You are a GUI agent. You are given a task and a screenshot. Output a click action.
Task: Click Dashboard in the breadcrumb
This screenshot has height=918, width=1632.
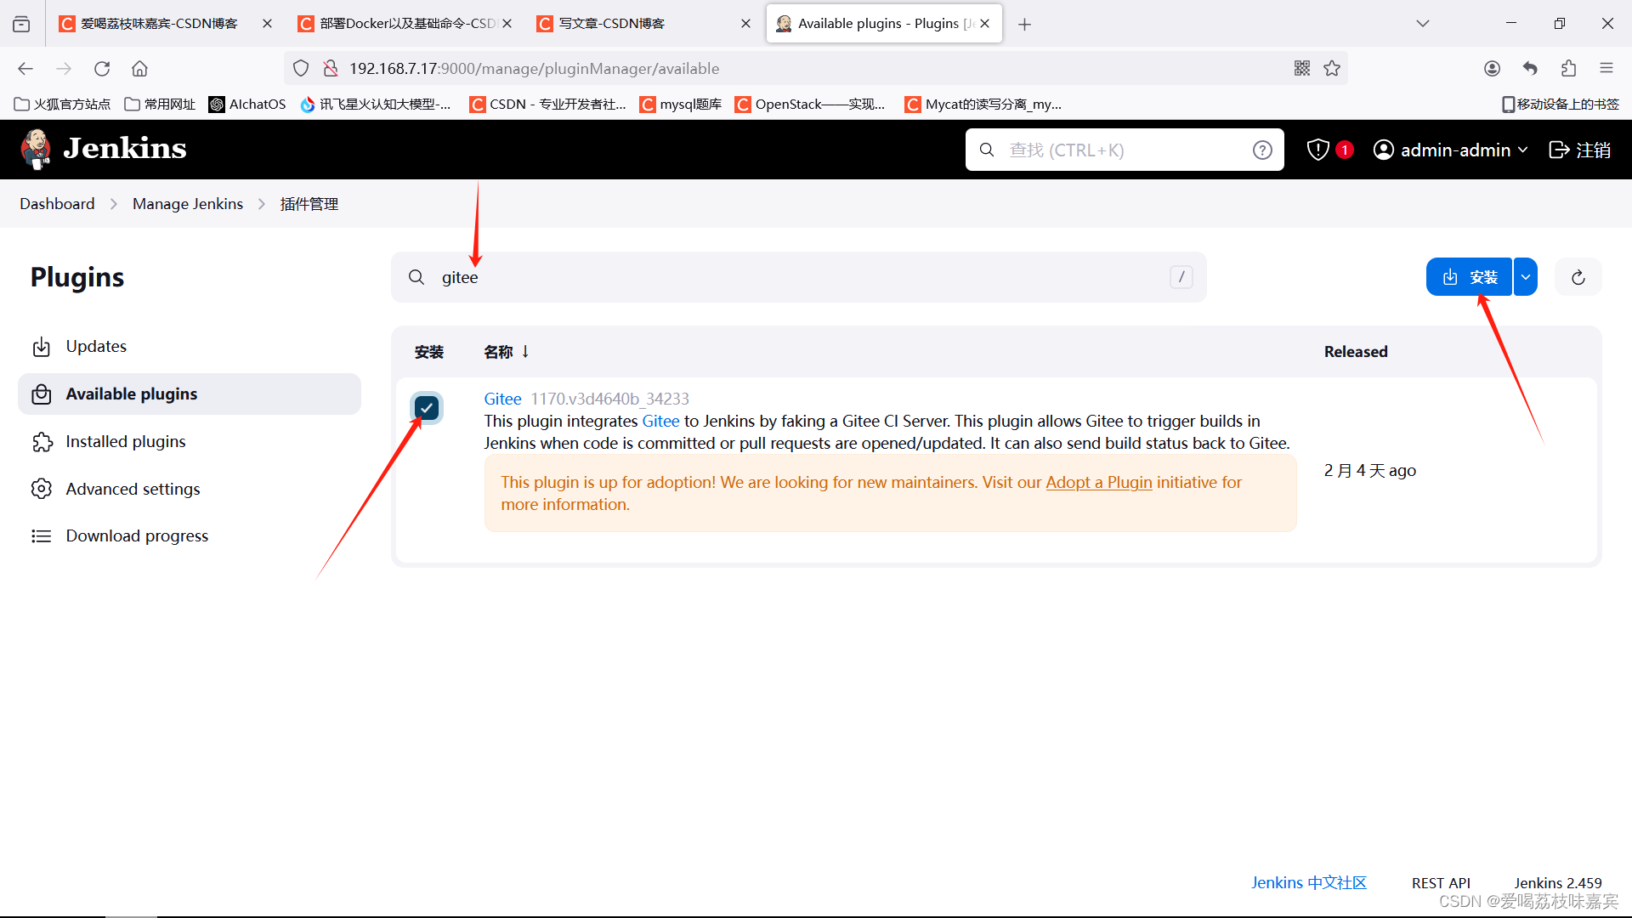click(x=57, y=204)
